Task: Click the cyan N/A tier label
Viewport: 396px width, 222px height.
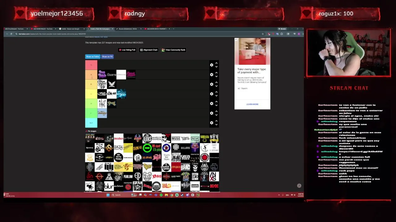Action: 91,123
